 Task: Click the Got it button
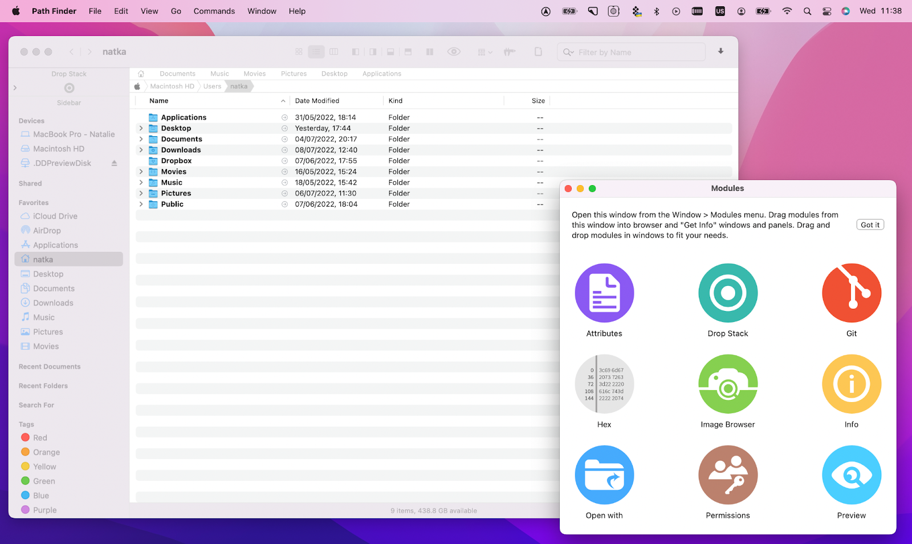[870, 224]
